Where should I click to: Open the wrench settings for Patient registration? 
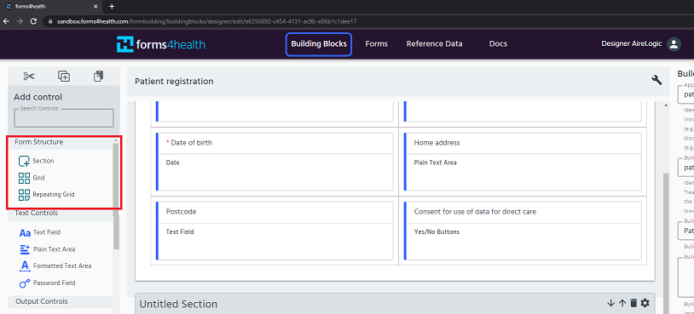pos(656,80)
